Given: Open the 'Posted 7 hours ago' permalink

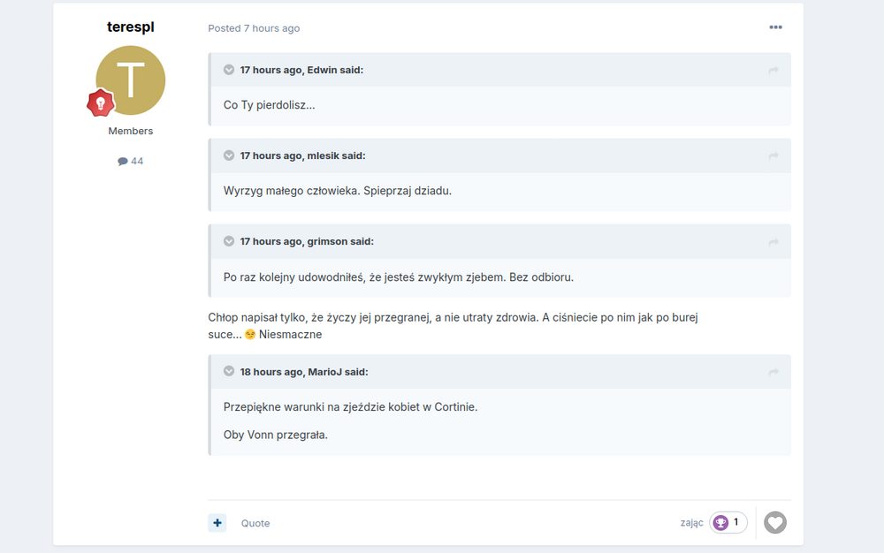Looking at the screenshot, I should (254, 28).
